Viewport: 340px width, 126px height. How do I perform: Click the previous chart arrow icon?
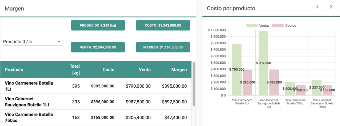click(318, 7)
